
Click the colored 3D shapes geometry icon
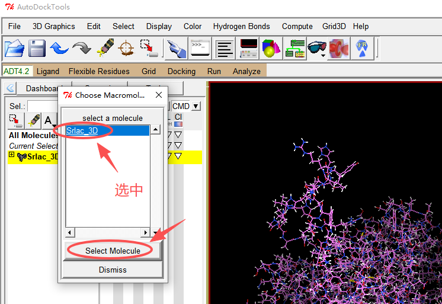coord(271,48)
